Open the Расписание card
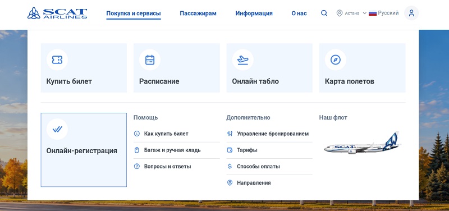Screen dimensions: 449x211 pyautogui.click(x=177, y=68)
